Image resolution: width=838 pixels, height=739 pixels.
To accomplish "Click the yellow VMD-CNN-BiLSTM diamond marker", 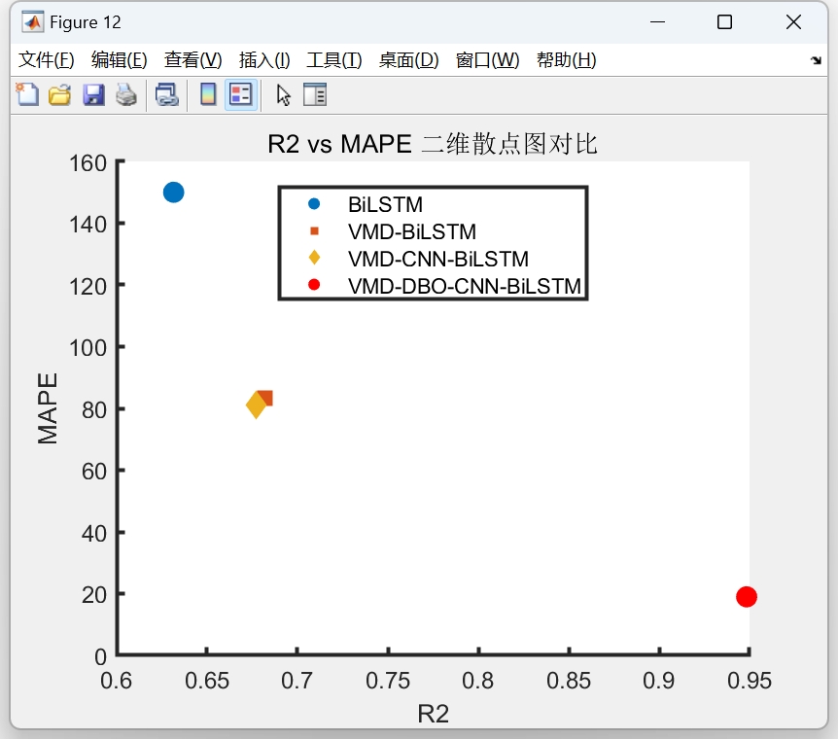I will pos(255,405).
